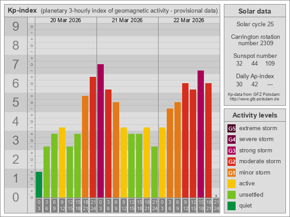Viewport: 290px width, 217px height.
Task: Select the magenta bar on 22 Mar
Action: pos(201,134)
